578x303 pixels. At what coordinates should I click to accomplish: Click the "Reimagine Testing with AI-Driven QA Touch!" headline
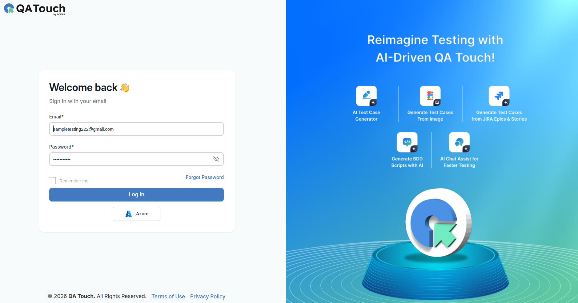(x=435, y=49)
